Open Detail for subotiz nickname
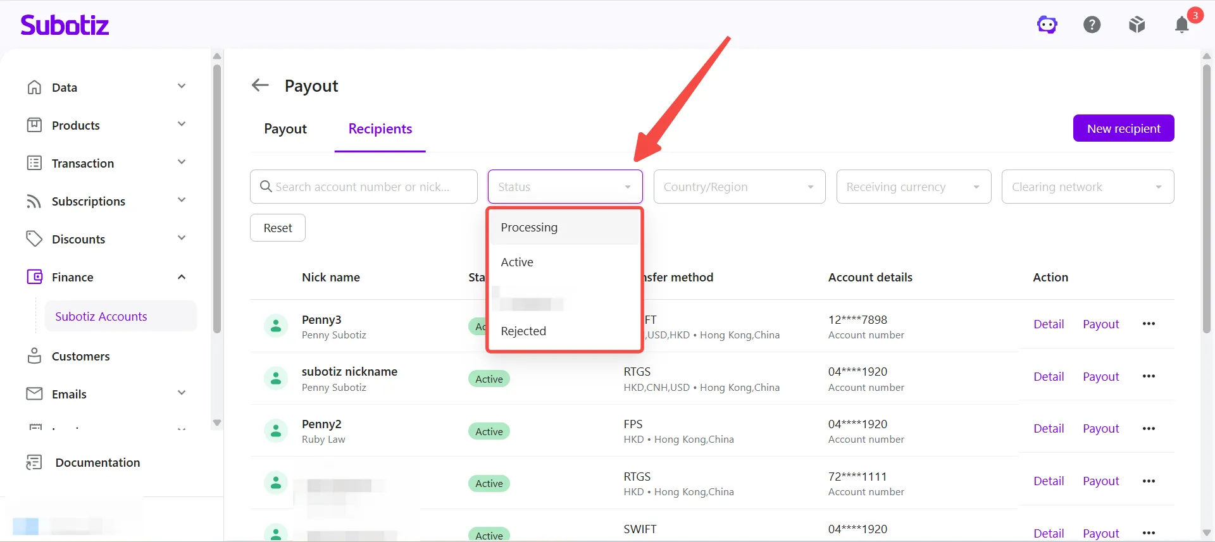 1049,376
